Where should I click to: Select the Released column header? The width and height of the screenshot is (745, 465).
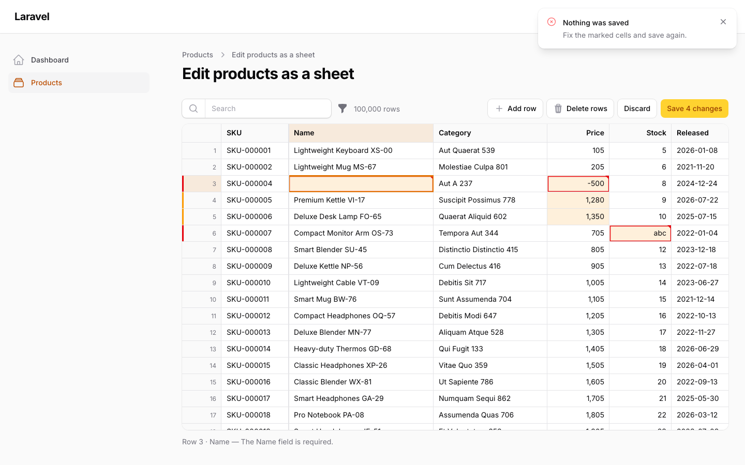pyautogui.click(x=700, y=133)
